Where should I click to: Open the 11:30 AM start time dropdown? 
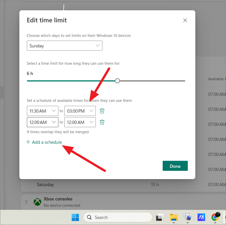click(42, 111)
